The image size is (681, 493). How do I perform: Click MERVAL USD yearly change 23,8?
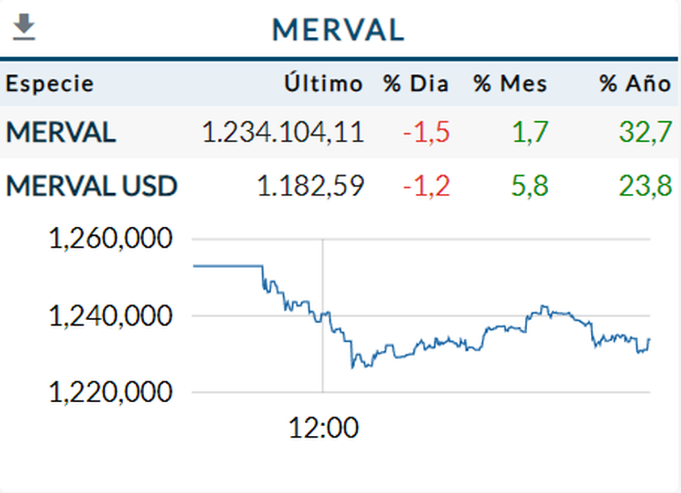coord(645,186)
